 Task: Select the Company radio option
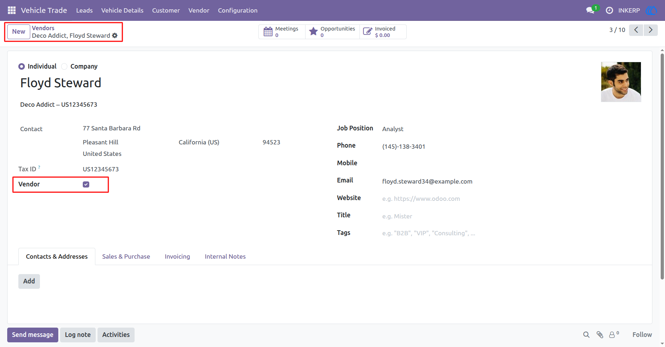pos(64,66)
